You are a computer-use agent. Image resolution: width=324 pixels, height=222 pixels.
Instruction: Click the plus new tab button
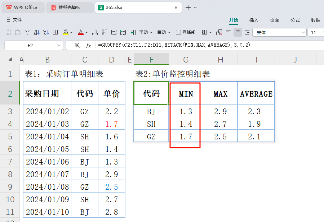tap(188, 8)
